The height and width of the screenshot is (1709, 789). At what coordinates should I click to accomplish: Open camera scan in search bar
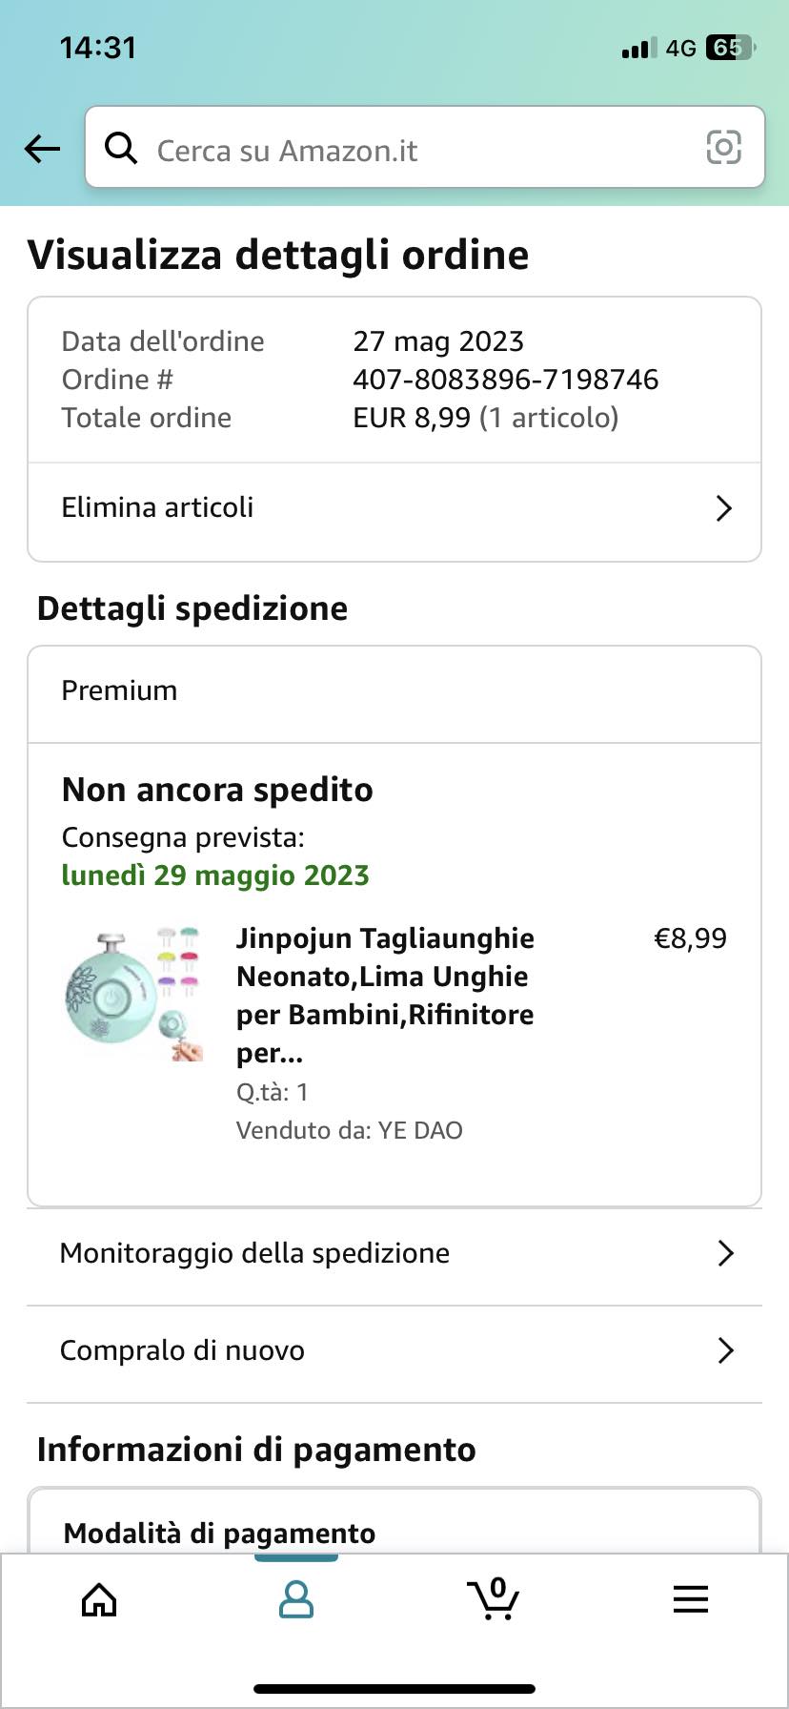pos(723,148)
